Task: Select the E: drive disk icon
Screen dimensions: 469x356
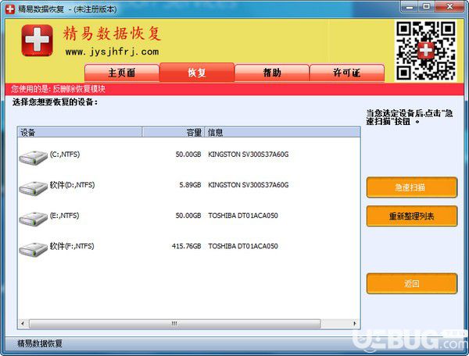Action: [x=33, y=219]
